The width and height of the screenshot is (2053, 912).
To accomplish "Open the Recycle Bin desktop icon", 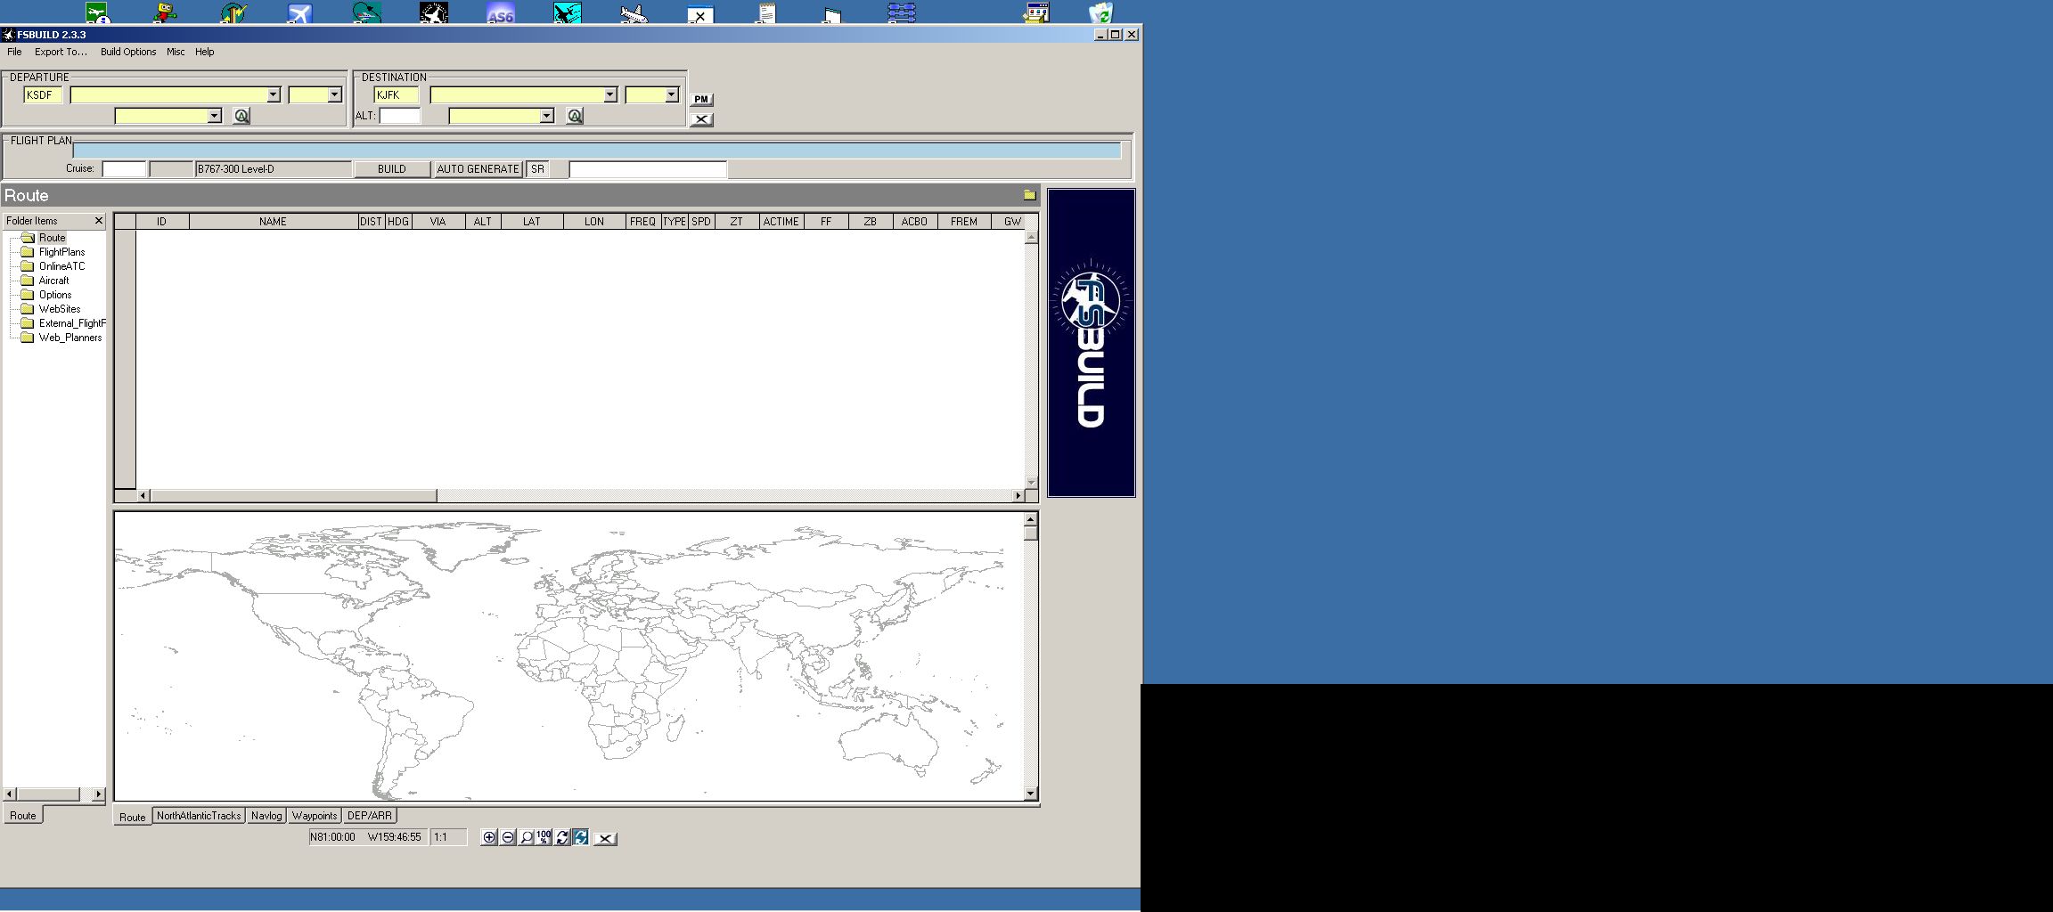I will [1101, 12].
